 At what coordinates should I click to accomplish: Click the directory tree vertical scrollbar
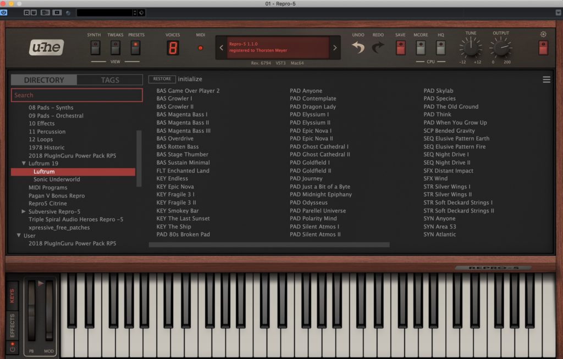point(139,158)
